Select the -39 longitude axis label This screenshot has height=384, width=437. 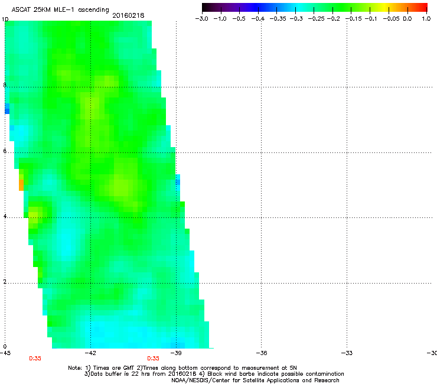tap(176, 353)
